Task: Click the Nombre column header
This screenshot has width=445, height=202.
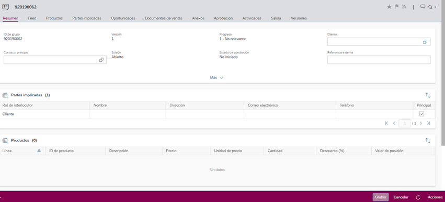Action: (x=128, y=105)
